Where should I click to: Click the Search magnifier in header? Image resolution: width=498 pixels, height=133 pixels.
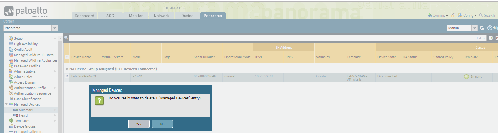point(481,15)
